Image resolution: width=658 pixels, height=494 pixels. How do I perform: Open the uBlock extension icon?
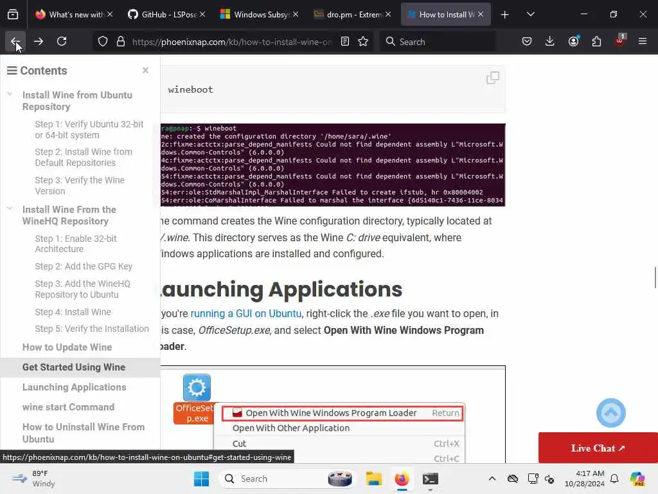(619, 41)
